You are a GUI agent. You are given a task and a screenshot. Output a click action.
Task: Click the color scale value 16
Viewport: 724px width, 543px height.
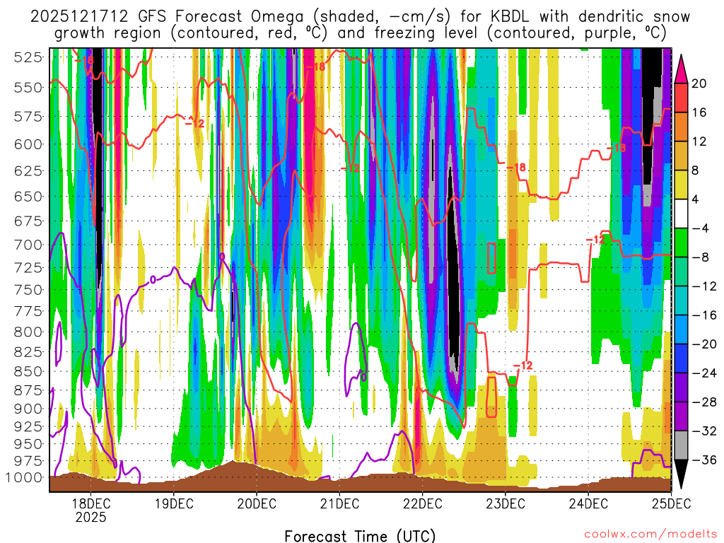coord(699,112)
